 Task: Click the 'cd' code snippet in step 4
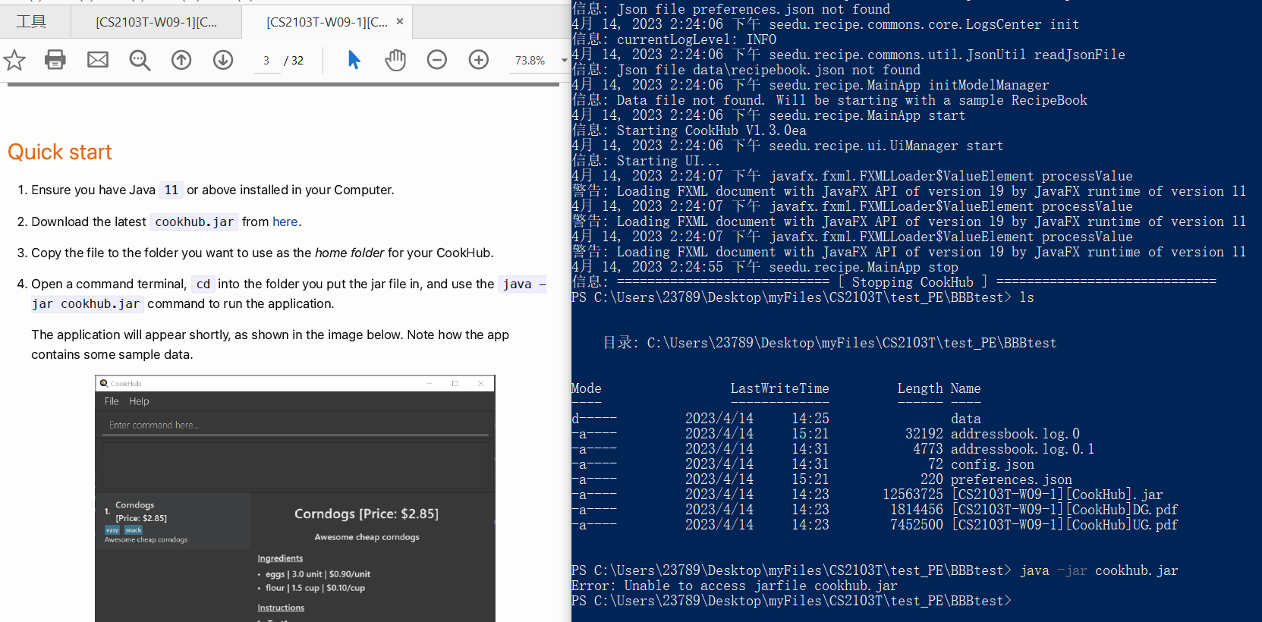(x=203, y=284)
